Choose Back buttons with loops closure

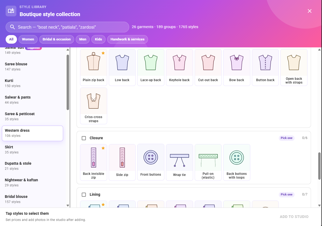click(237, 162)
